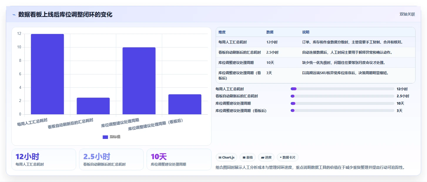The width and height of the screenshot is (427, 182).
Task: Select the 库位调整建议处理周期 bar with value 10
Action: pos(139,81)
